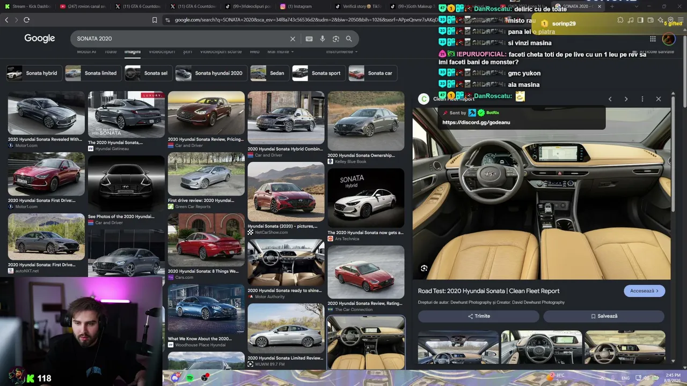Reload the Google search page
The image size is (687, 386).
26,20
